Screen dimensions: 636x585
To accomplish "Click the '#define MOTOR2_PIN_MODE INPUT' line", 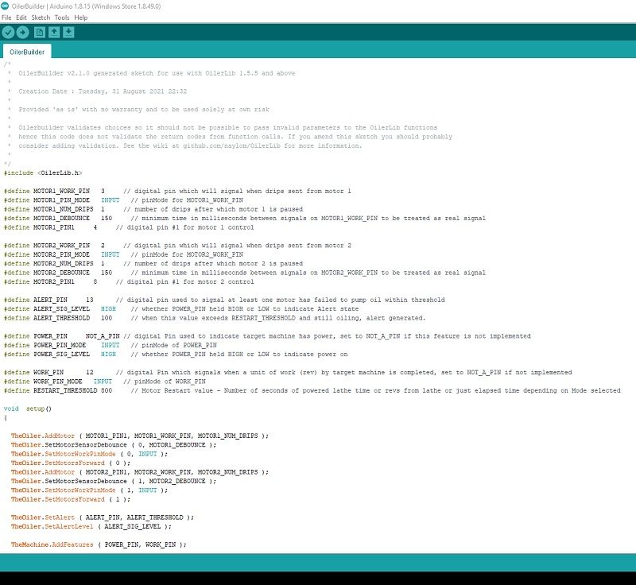I will pyautogui.click(x=123, y=254).
